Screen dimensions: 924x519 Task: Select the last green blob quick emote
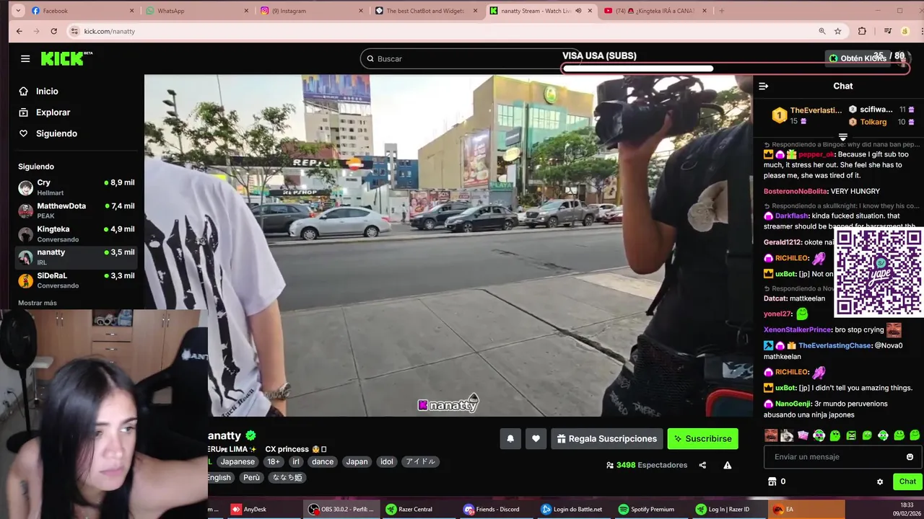(x=915, y=435)
